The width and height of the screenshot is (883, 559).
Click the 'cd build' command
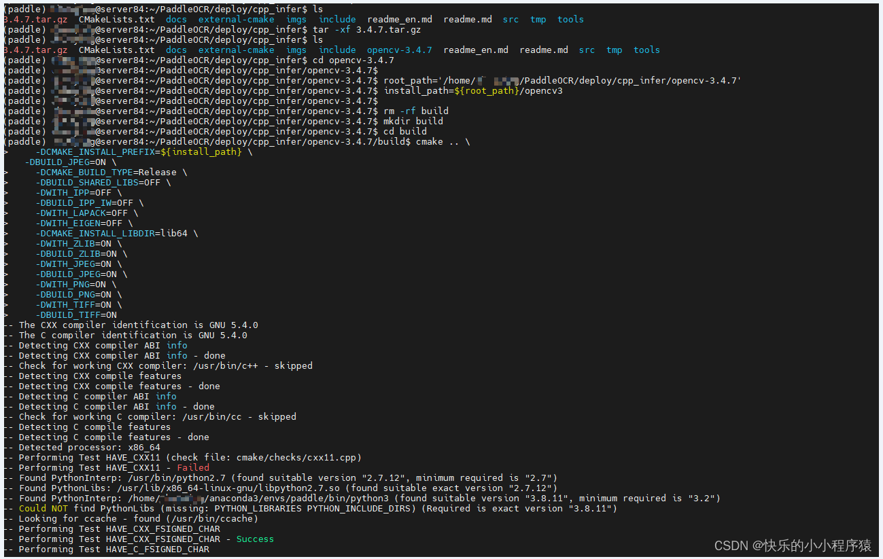tap(405, 132)
